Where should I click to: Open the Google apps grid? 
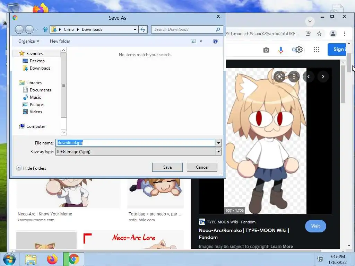coord(317,50)
